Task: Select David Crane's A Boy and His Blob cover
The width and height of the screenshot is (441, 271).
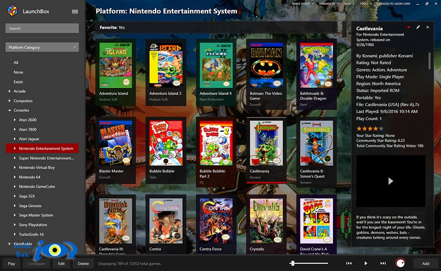Action: [317, 221]
